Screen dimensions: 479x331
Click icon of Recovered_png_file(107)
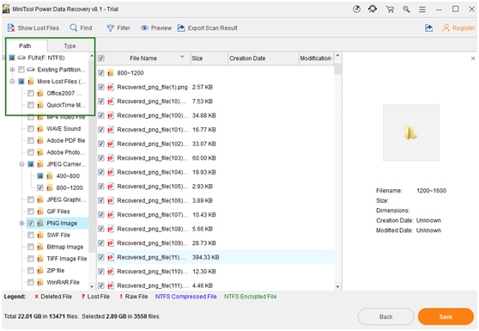click(x=111, y=215)
